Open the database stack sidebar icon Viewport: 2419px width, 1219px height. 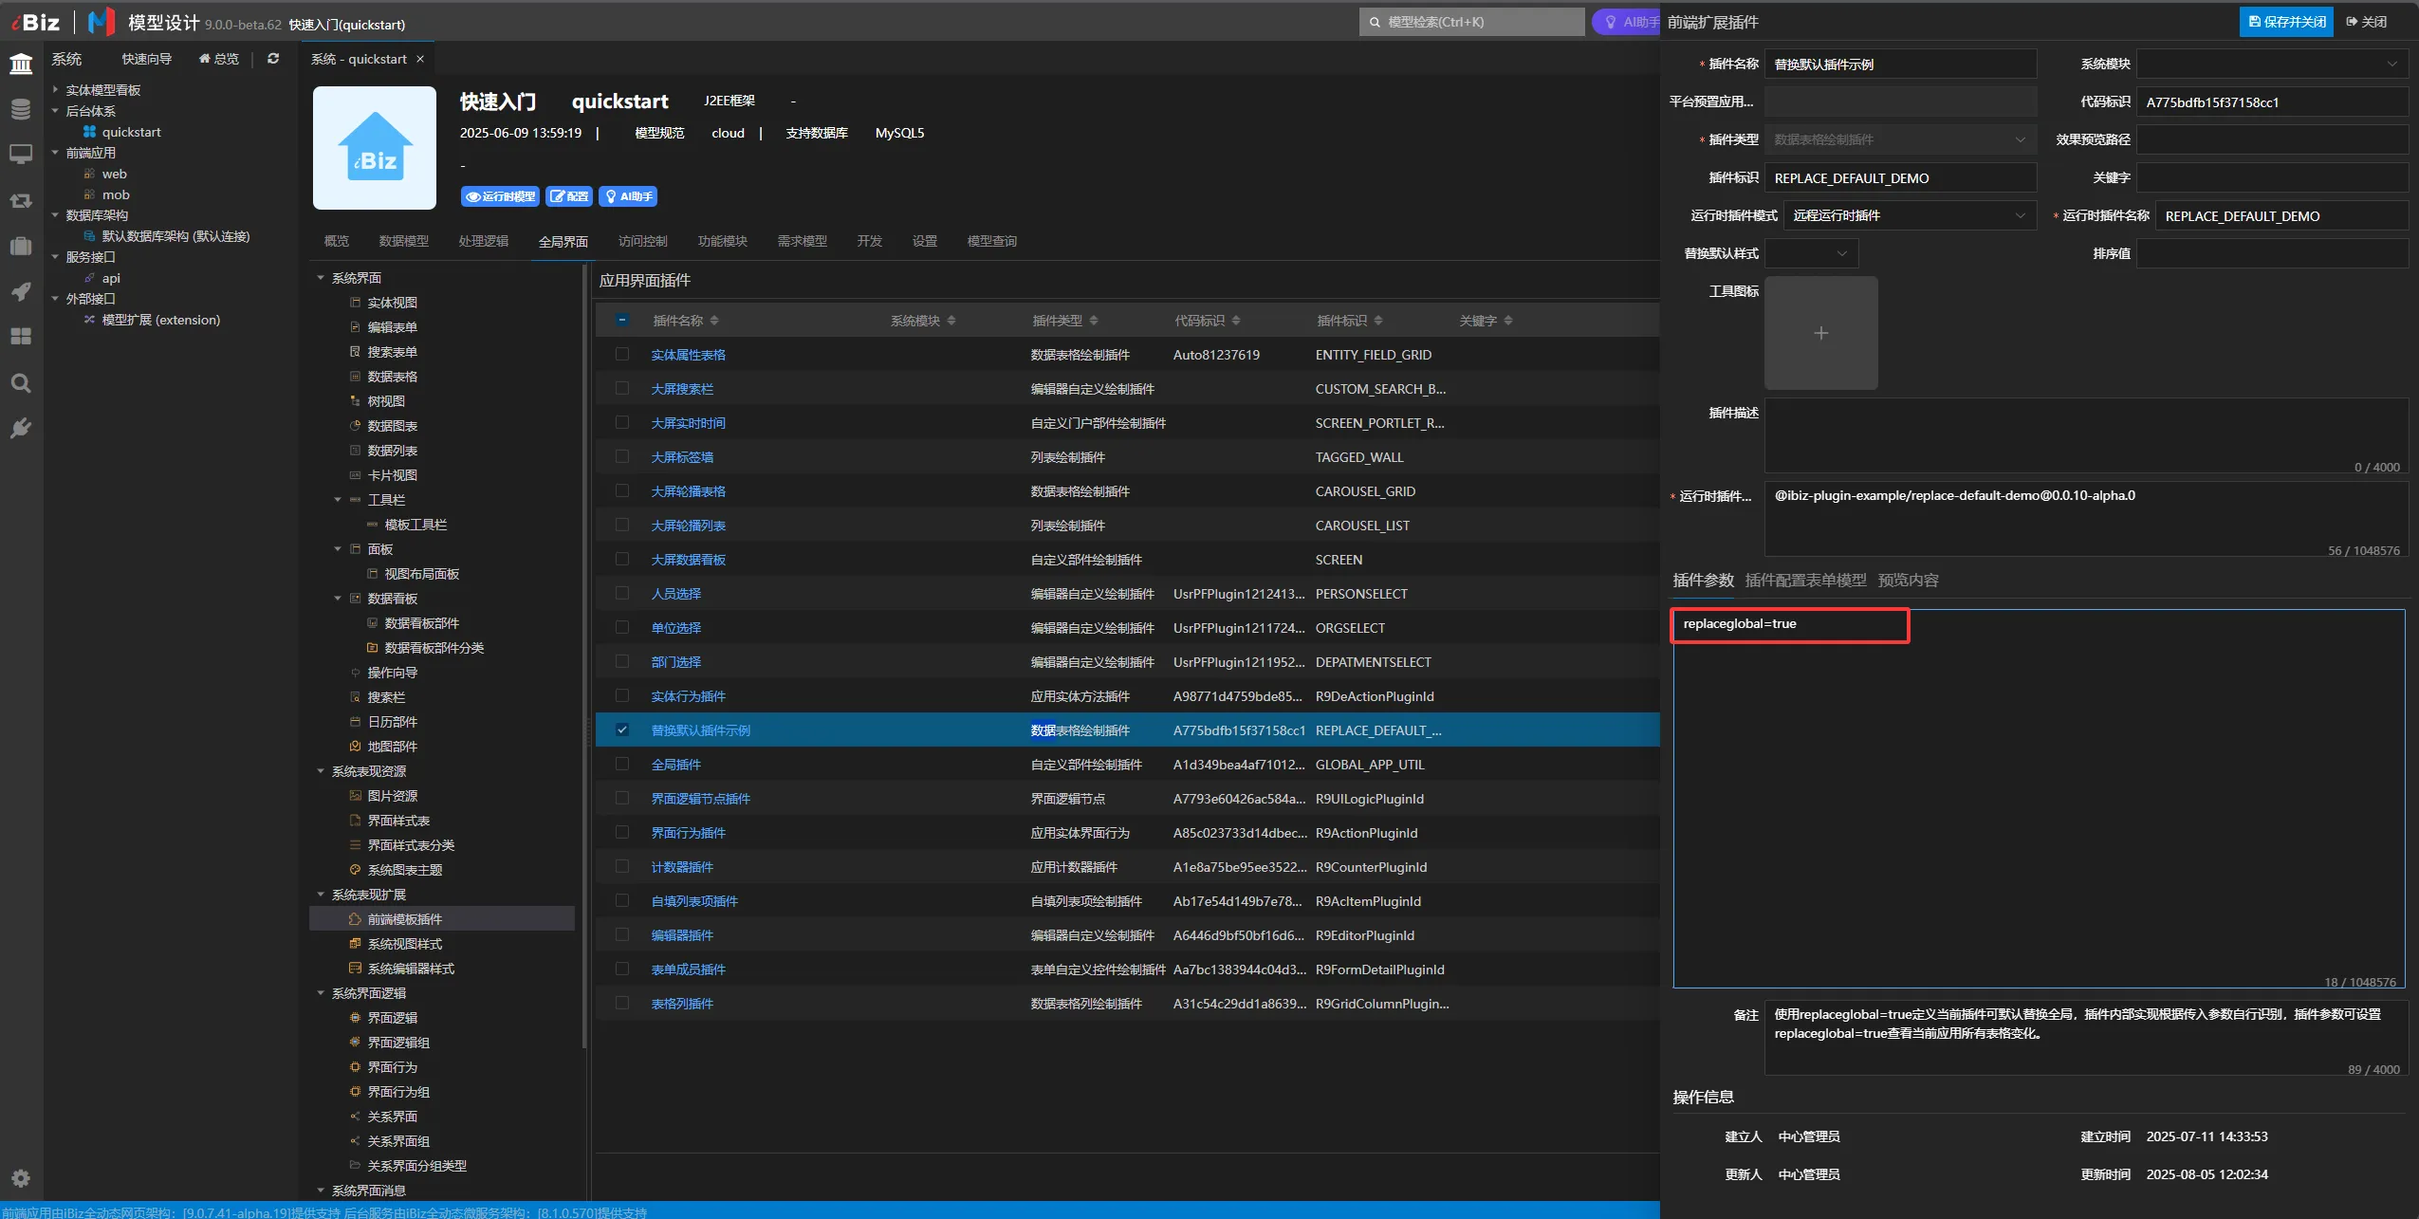[21, 109]
